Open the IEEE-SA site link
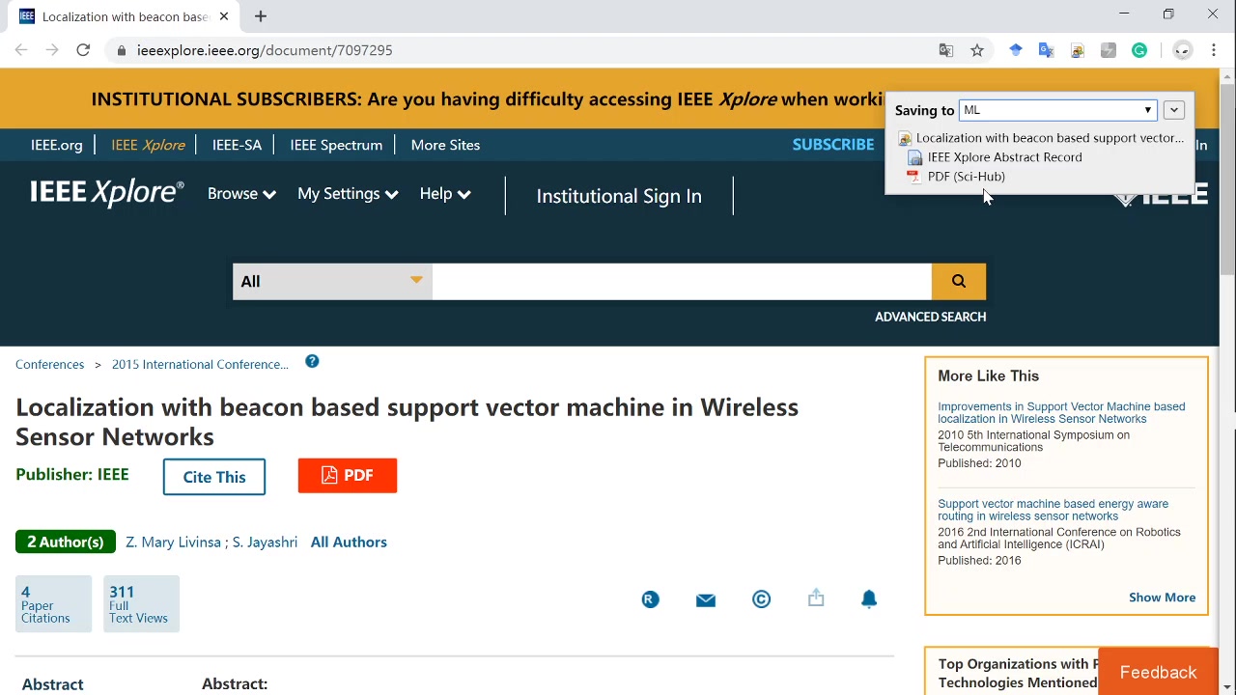Viewport: 1236px width, 695px height. coord(237,145)
